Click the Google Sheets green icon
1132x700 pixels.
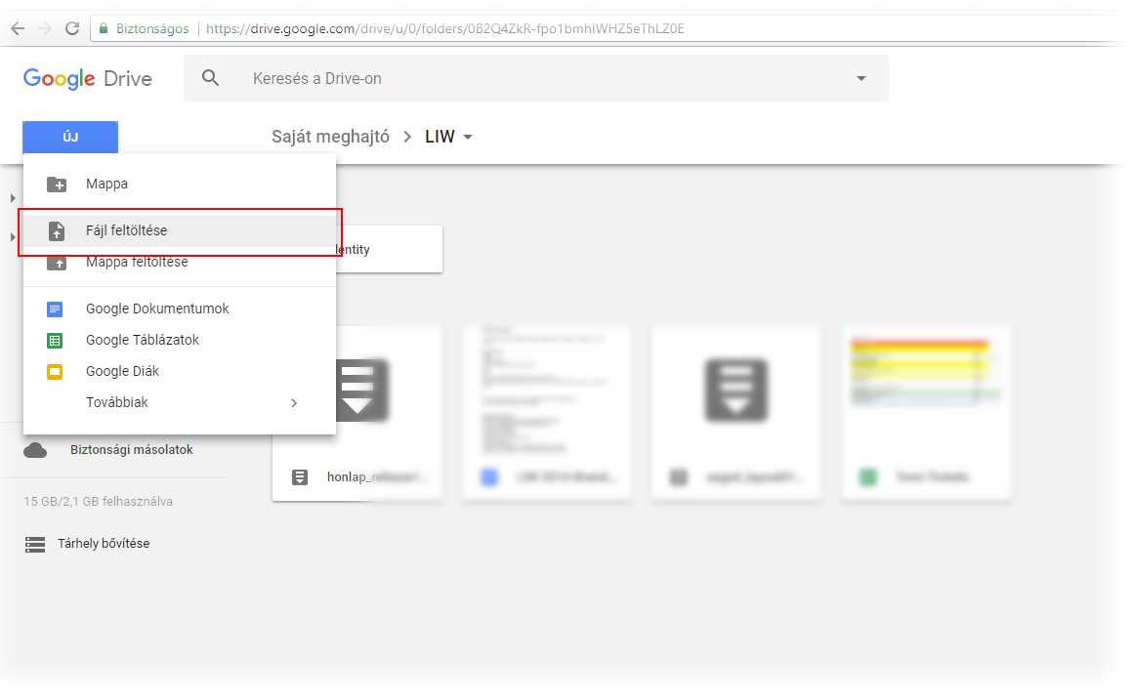55,341
